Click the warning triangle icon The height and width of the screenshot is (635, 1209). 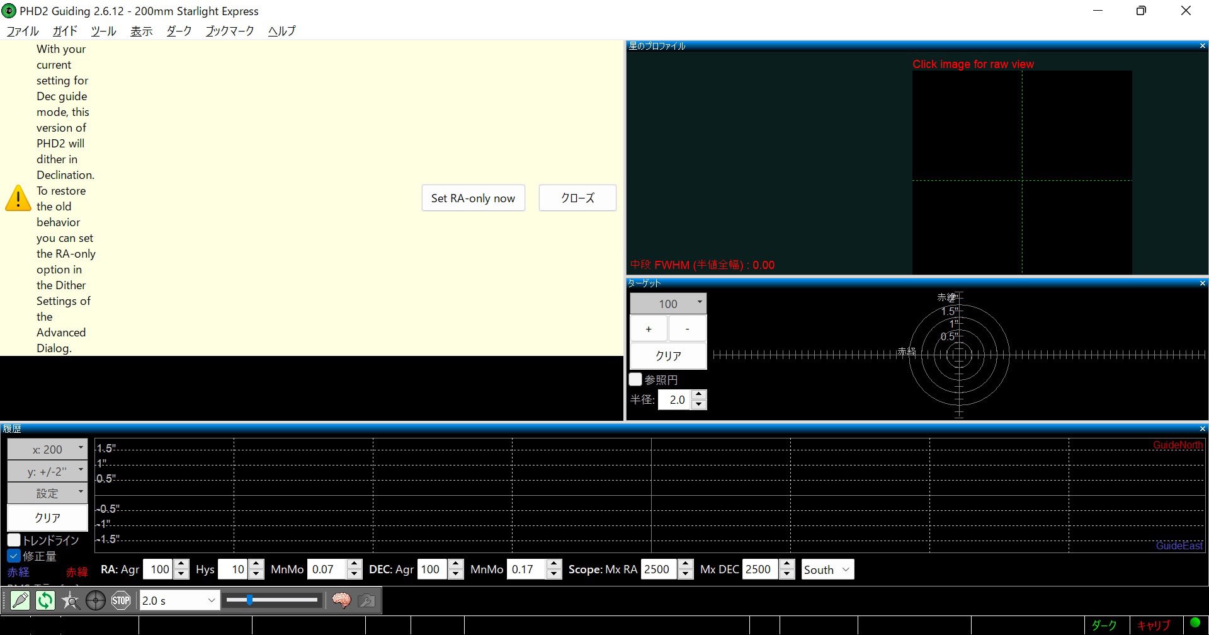[x=18, y=198]
